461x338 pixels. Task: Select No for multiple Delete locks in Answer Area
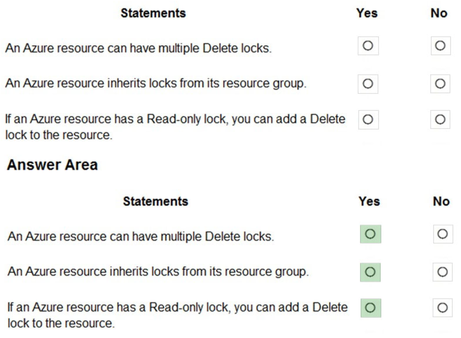pyautogui.click(x=443, y=234)
